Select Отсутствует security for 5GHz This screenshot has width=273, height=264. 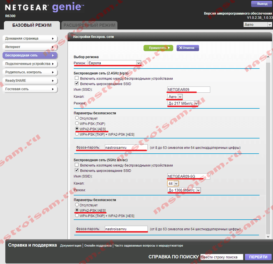[x=77, y=205]
